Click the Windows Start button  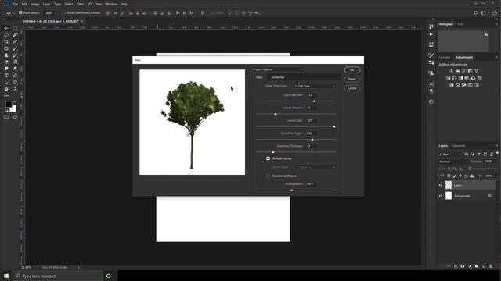[x=6, y=276]
